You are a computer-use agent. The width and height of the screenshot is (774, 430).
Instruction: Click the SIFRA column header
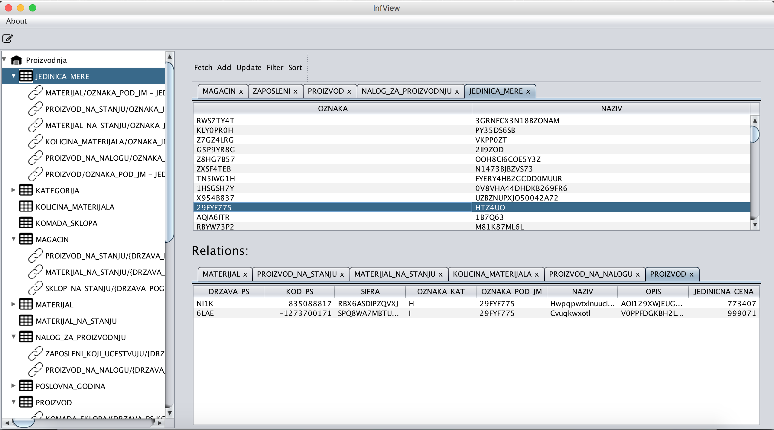pyautogui.click(x=370, y=292)
